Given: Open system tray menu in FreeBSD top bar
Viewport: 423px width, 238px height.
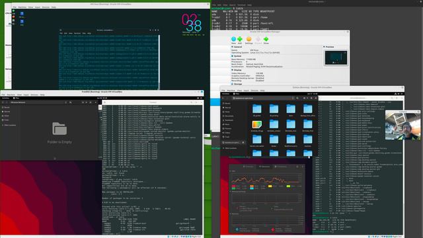Looking at the screenshot, I should click(200, 98).
